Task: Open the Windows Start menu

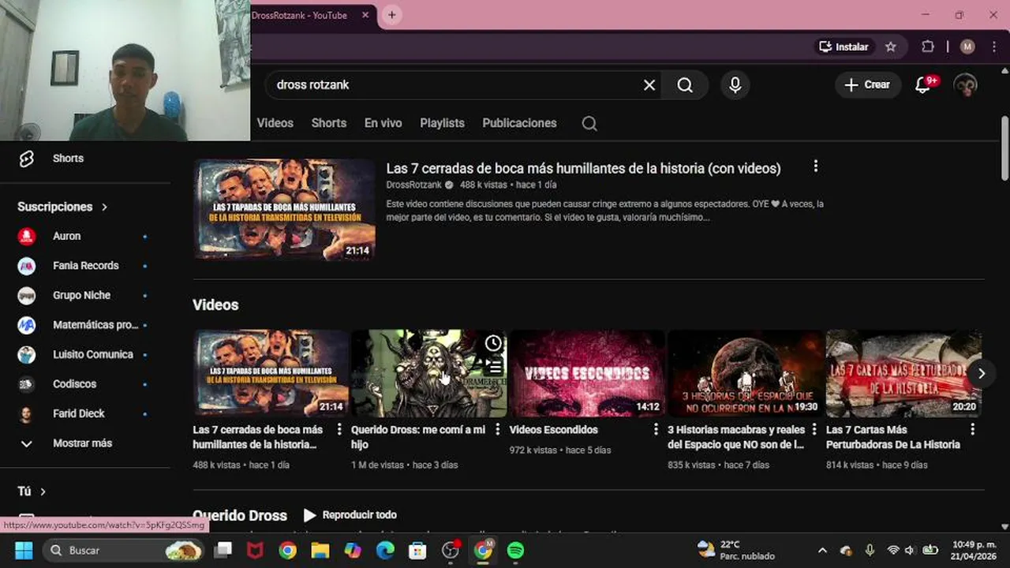Action: click(24, 550)
